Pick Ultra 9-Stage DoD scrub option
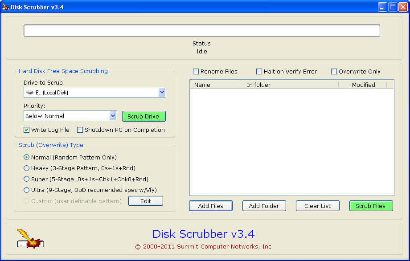The image size is (410, 261). pos(27,190)
